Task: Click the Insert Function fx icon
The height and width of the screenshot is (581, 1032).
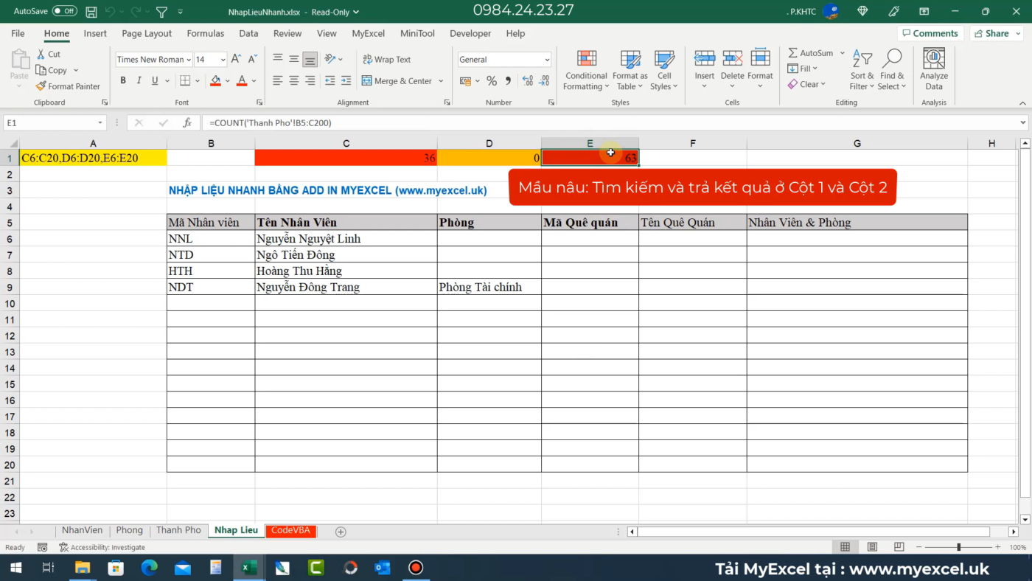Action: (187, 123)
